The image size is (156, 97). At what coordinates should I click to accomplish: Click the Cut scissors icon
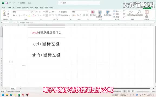[x=8, y=11]
